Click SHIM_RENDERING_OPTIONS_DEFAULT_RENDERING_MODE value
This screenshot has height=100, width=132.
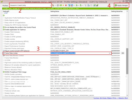coord(72,96)
